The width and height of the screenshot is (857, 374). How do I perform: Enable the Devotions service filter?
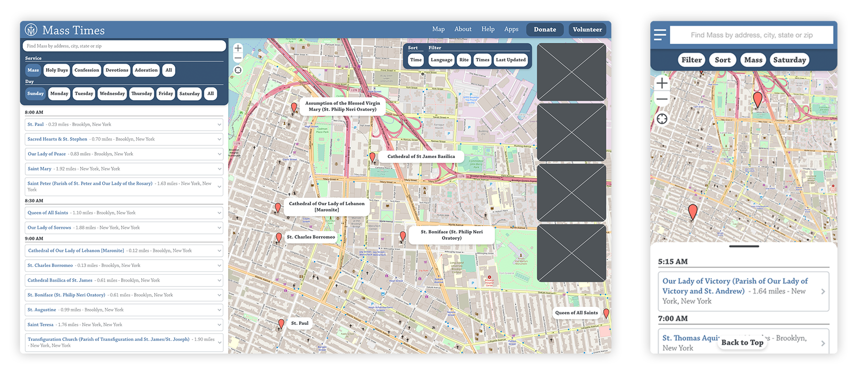click(x=117, y=70)
